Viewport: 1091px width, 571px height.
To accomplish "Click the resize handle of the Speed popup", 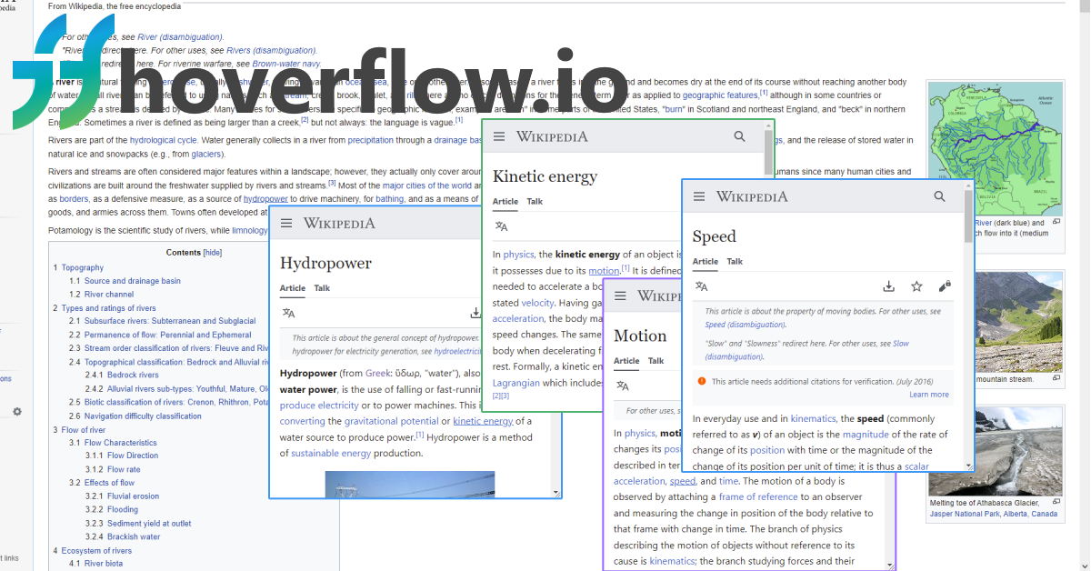I will [x=968, y=466].
